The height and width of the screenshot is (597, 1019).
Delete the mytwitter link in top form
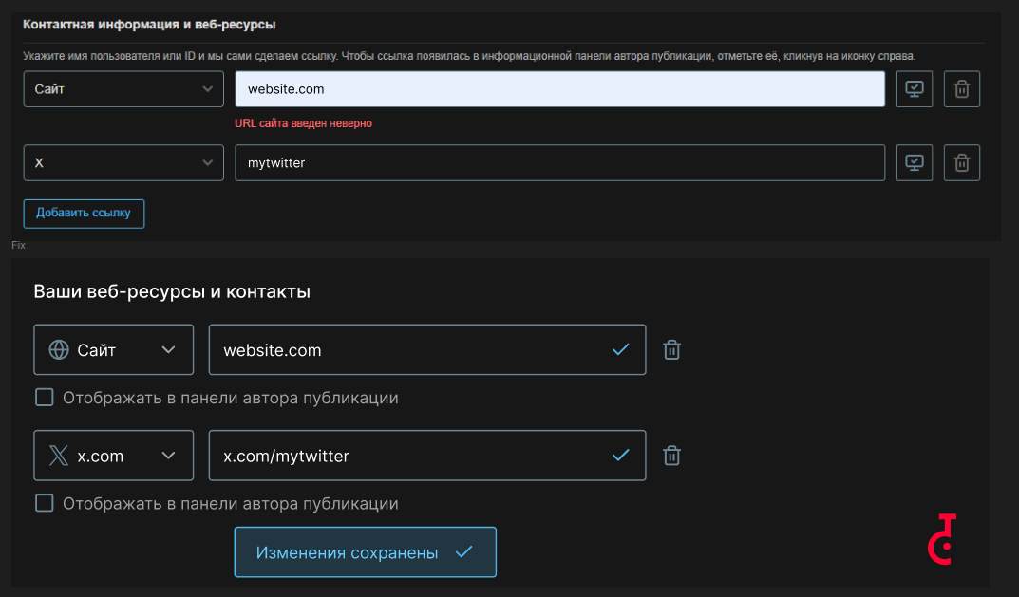pyautogui.click(x=962, y=162)
